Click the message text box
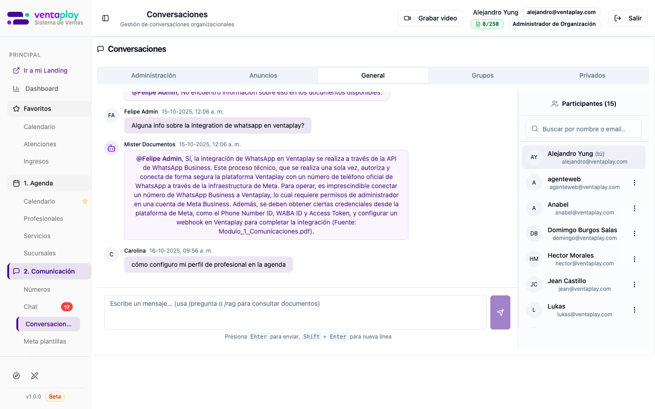Screen dimensions: 655x409 tap(295, 312)
